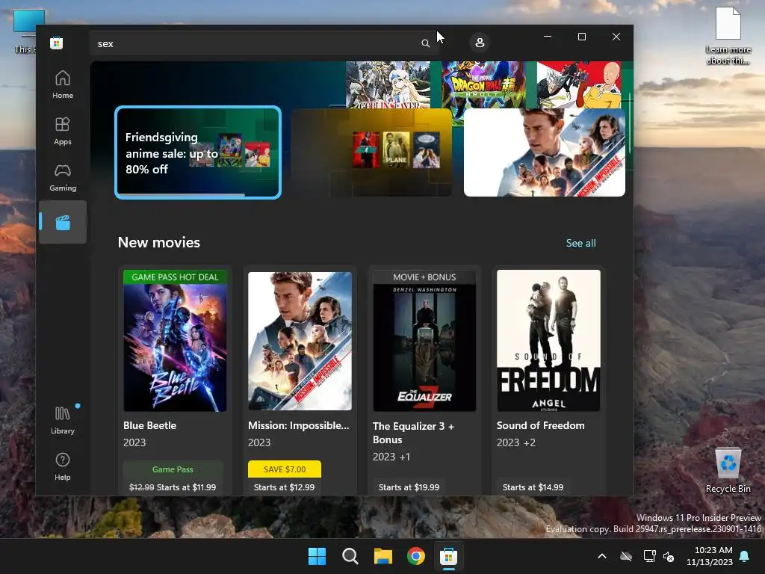The image size is (765, 574).
Task: Open the Mission: Impossible featured banner
Action: (545, 152)
